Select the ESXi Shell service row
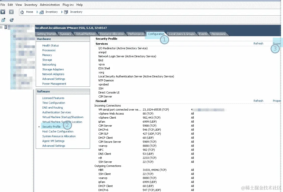 [104, 68]
